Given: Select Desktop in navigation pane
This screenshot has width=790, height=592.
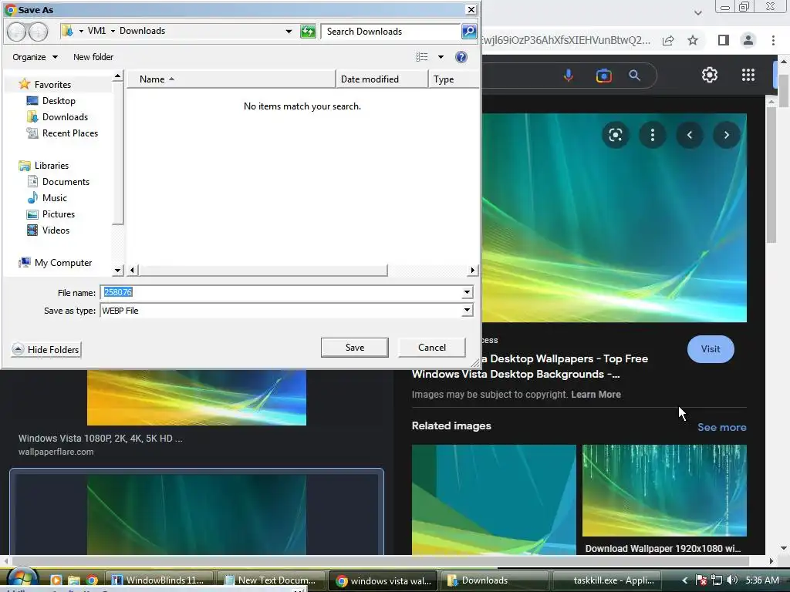Looking at the screenshot, I should [59, 101].
